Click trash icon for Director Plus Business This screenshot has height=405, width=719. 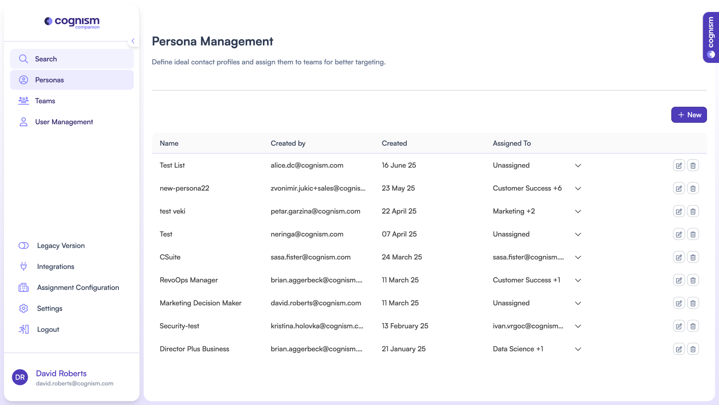(693, 349)
